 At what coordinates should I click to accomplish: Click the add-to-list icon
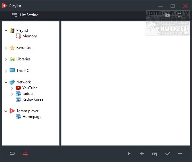tap(155, 154)
